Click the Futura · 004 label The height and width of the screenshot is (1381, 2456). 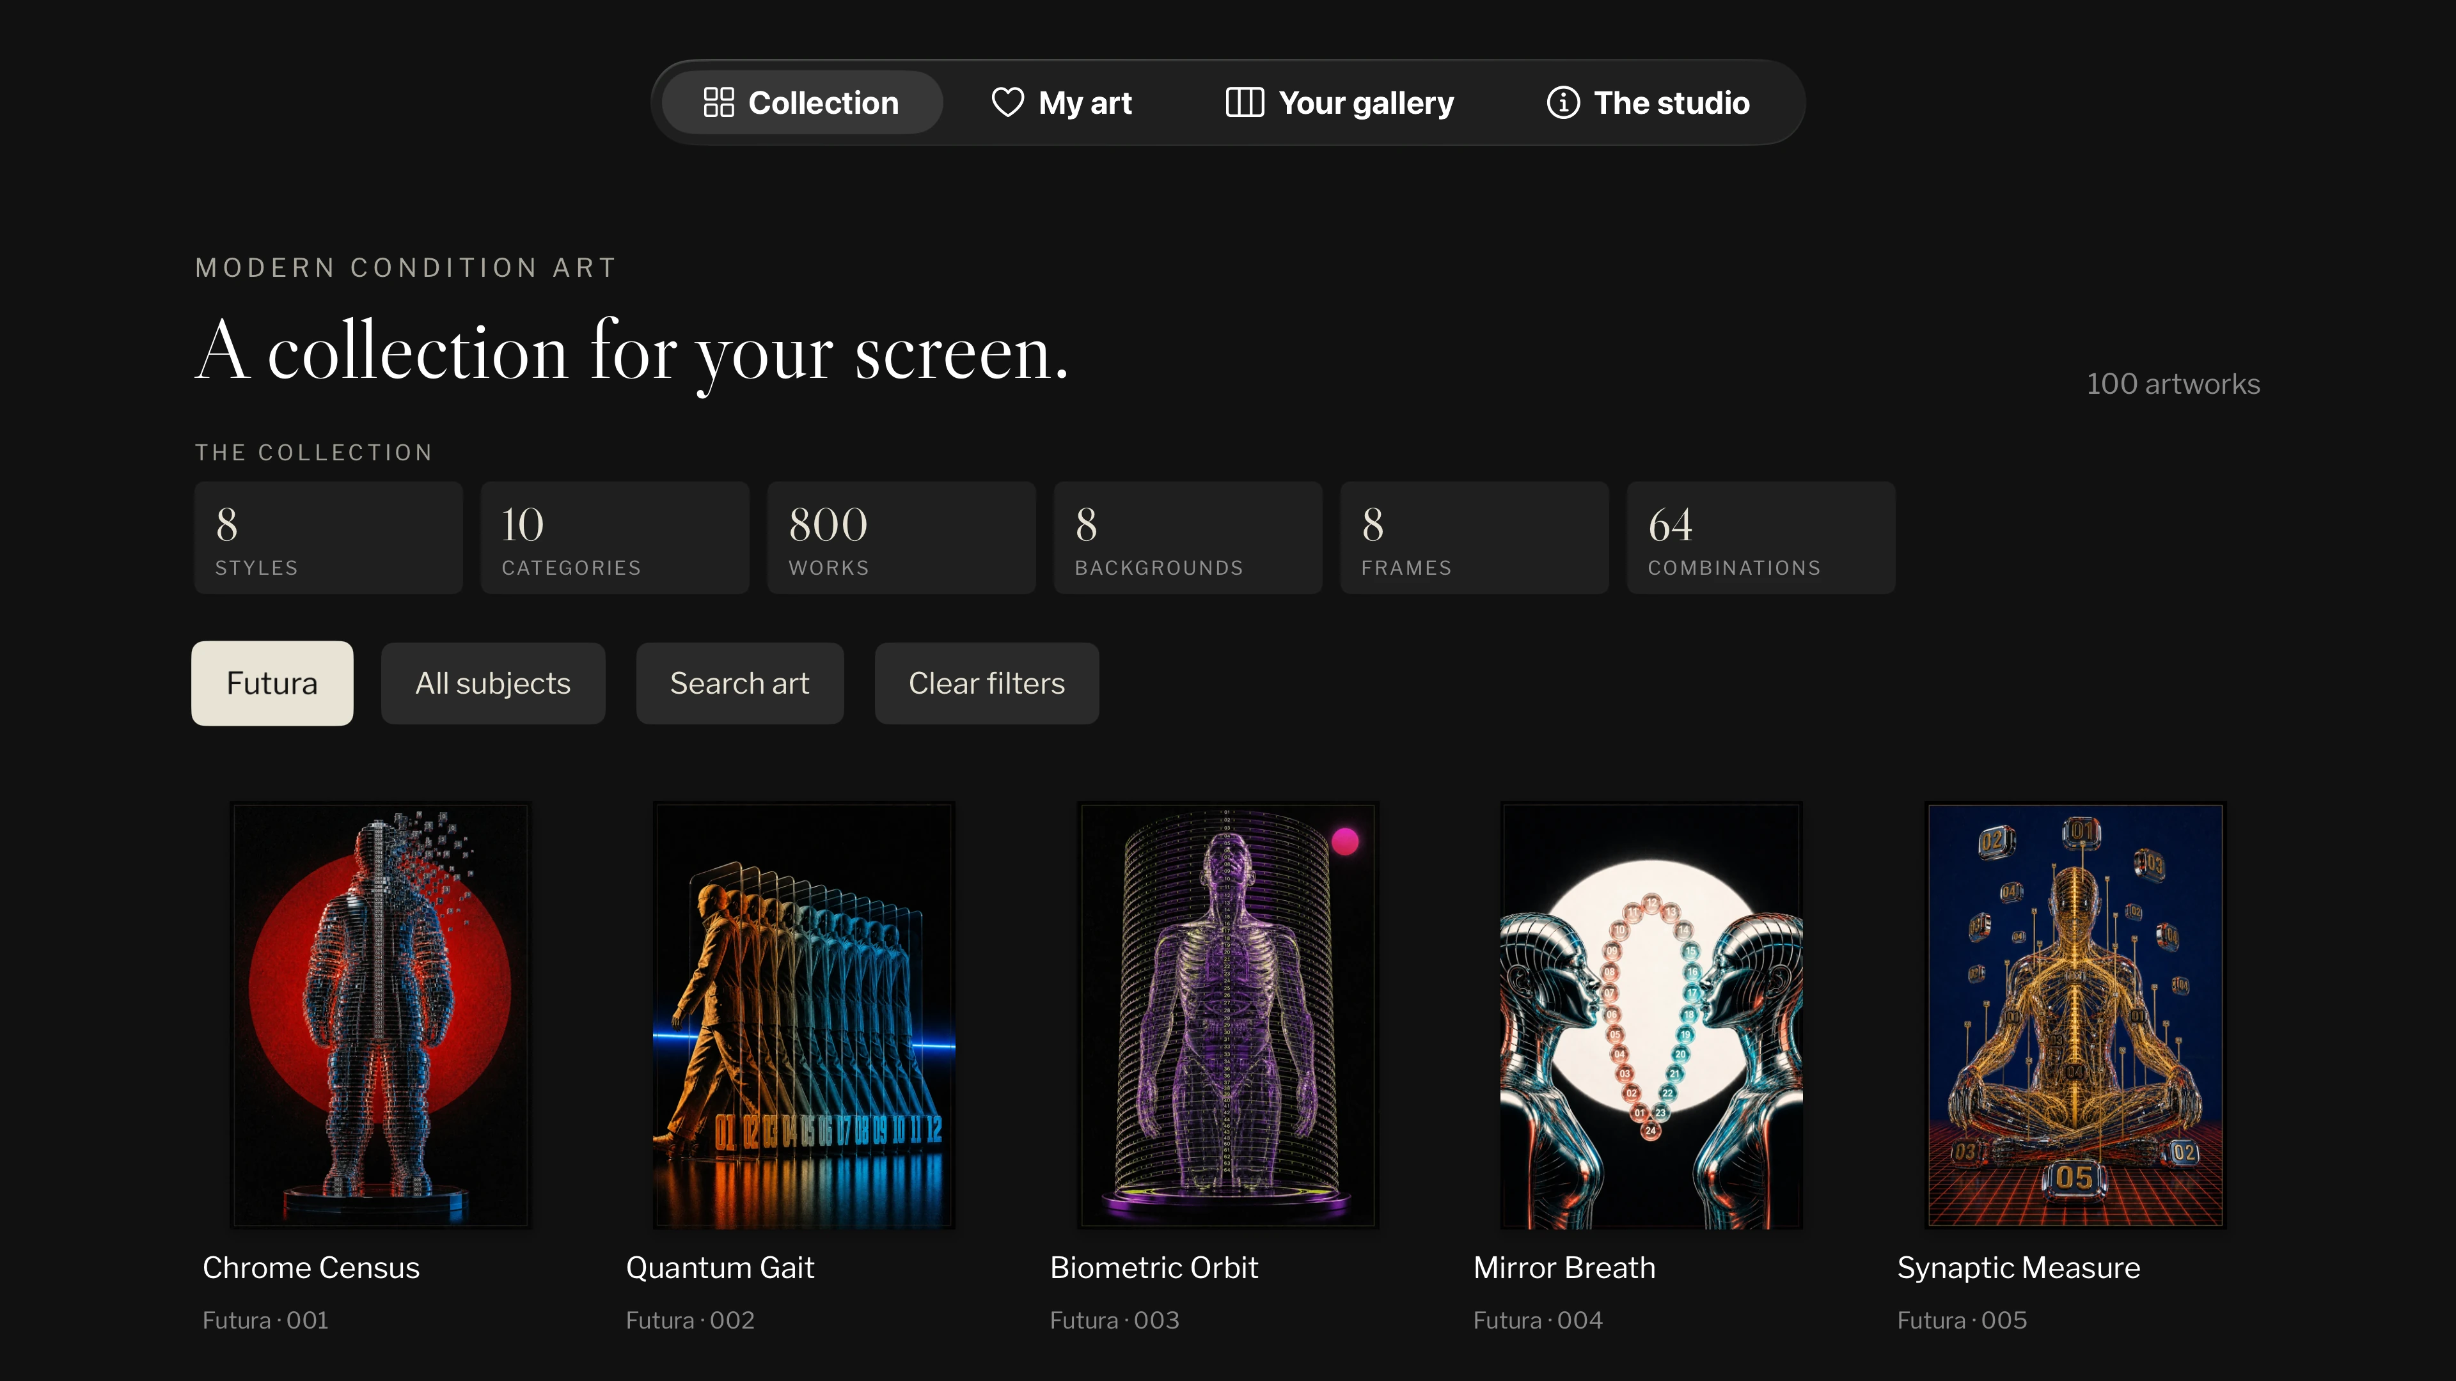pos(1538,1320)
